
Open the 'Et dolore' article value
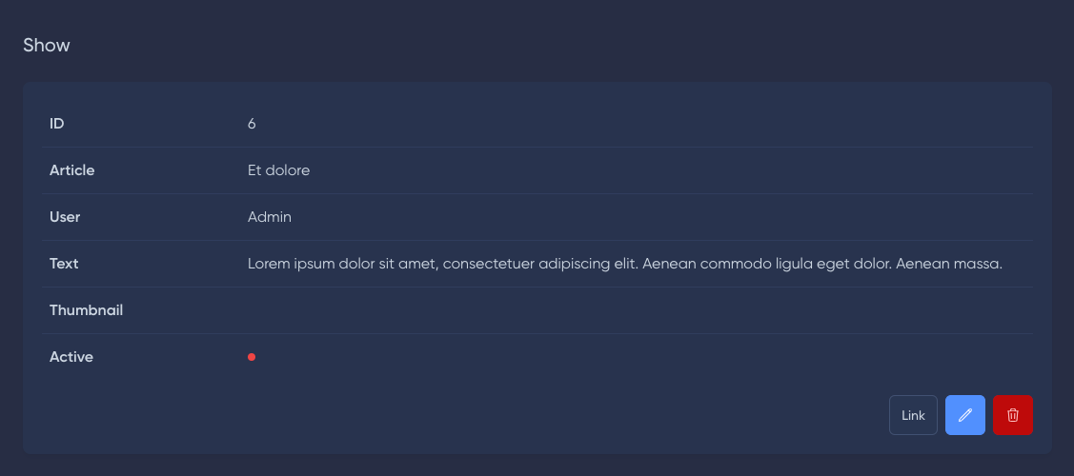[278, 170]
